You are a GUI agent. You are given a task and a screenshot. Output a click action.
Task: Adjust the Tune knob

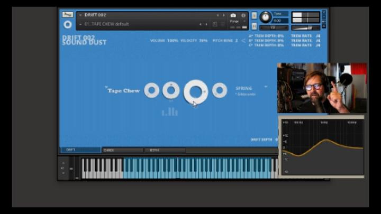(x=265, y=17)
